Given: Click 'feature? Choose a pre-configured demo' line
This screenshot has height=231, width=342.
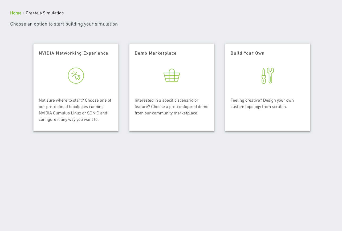Looking at the screenshot, I should point(172,107).
